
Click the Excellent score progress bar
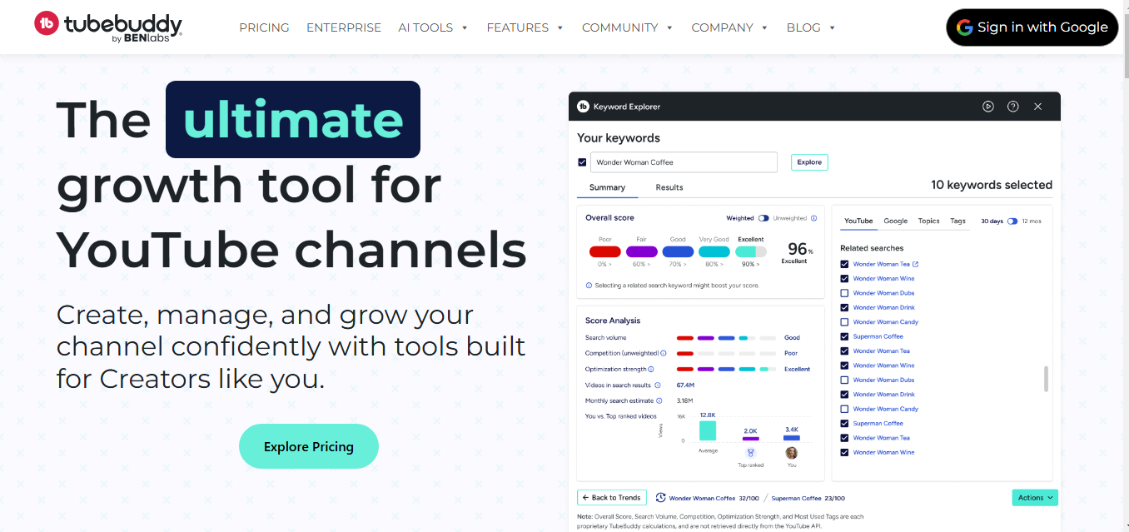tap(750, 251)
